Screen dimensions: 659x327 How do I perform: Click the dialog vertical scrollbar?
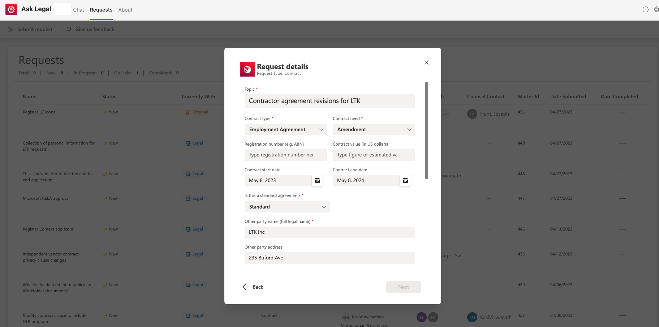[x=427, y=130]
